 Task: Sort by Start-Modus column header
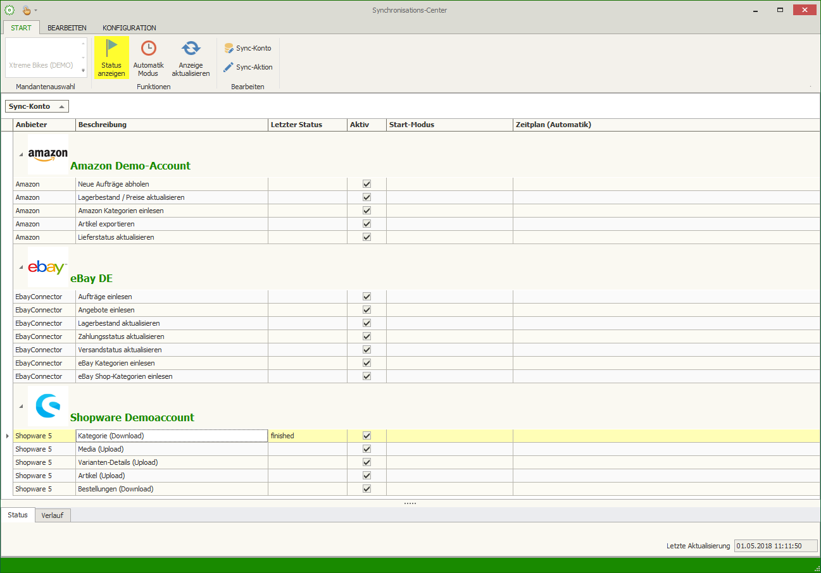point(449,125)
